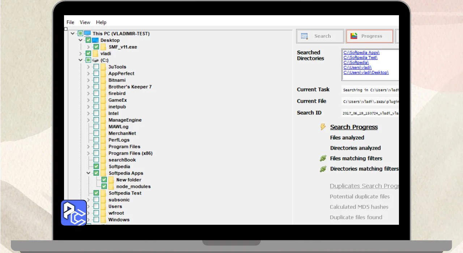The width and height of the screenshot is (463, 253).
Task: Click the (C:) drive icon
Action: [95, 60]
